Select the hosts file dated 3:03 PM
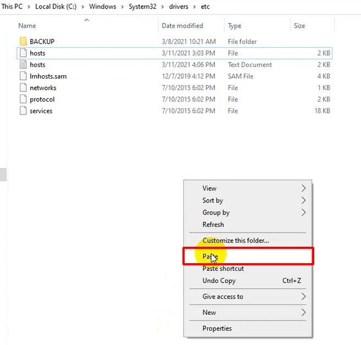This screenshot has width=361, height=345. pos(37,53)
